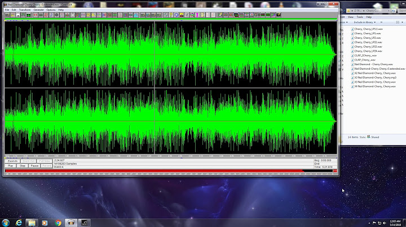This screenshot has height=227, width=406.
Task: Expand the Explorer address bar dropdown arrow
Action: tap(389, 11)
